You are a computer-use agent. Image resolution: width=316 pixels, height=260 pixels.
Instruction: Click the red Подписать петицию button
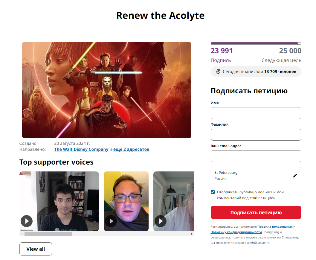[x=256, y=212]
